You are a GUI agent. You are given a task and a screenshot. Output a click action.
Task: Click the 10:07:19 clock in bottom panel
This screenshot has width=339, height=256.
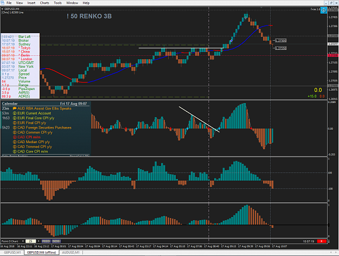[309, 241]
